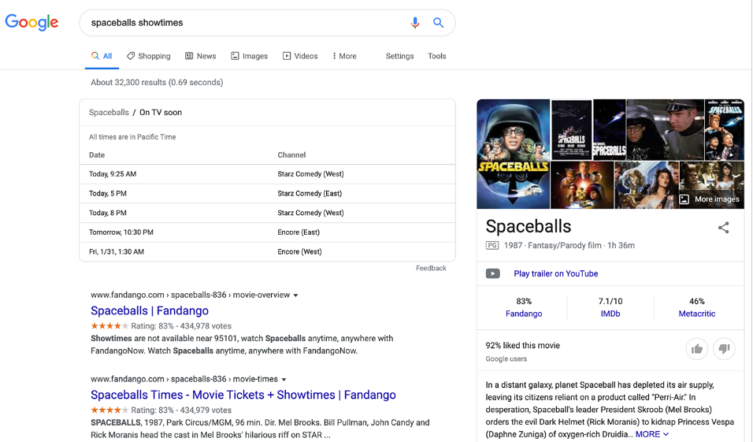Open the Videos results tab

coord(300,56)
